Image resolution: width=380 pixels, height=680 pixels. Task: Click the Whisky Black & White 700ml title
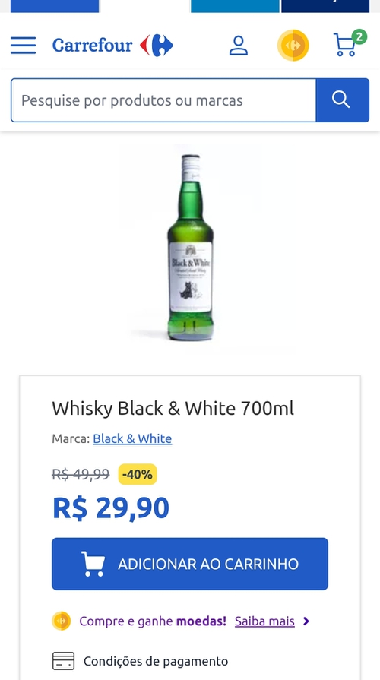pos(173,408)
